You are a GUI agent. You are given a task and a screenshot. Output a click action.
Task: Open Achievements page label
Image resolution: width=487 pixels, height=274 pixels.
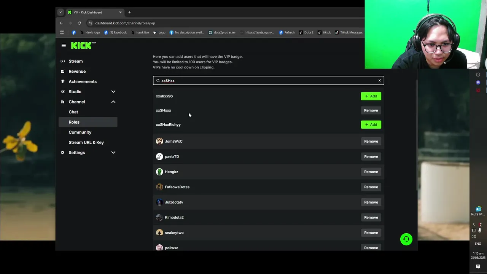pos(83,81)
